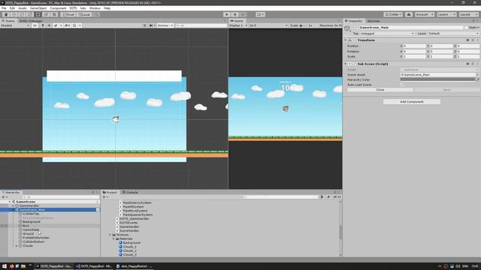Open the File menu
Image resolution: width=481 pixels, height=270 pixels.
[4, 8]
